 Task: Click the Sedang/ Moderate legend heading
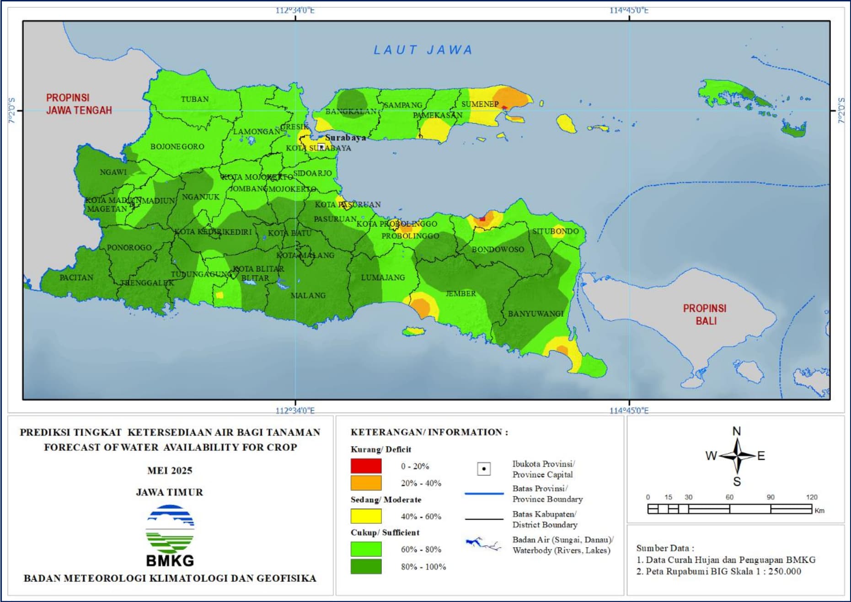coord(386,500)
